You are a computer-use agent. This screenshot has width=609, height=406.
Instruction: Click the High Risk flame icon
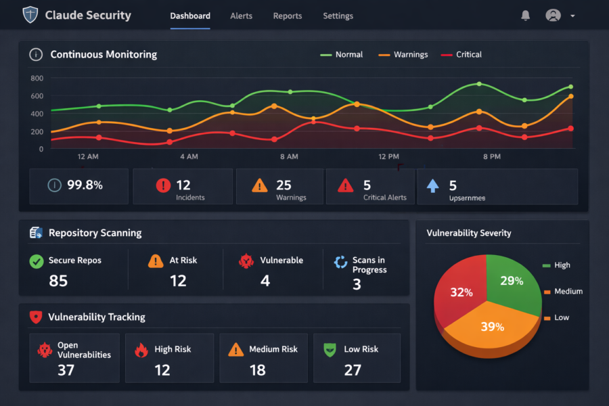141,350
